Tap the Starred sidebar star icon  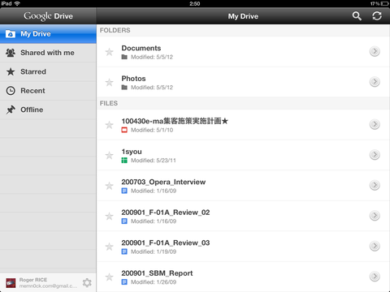click(11, 71)
